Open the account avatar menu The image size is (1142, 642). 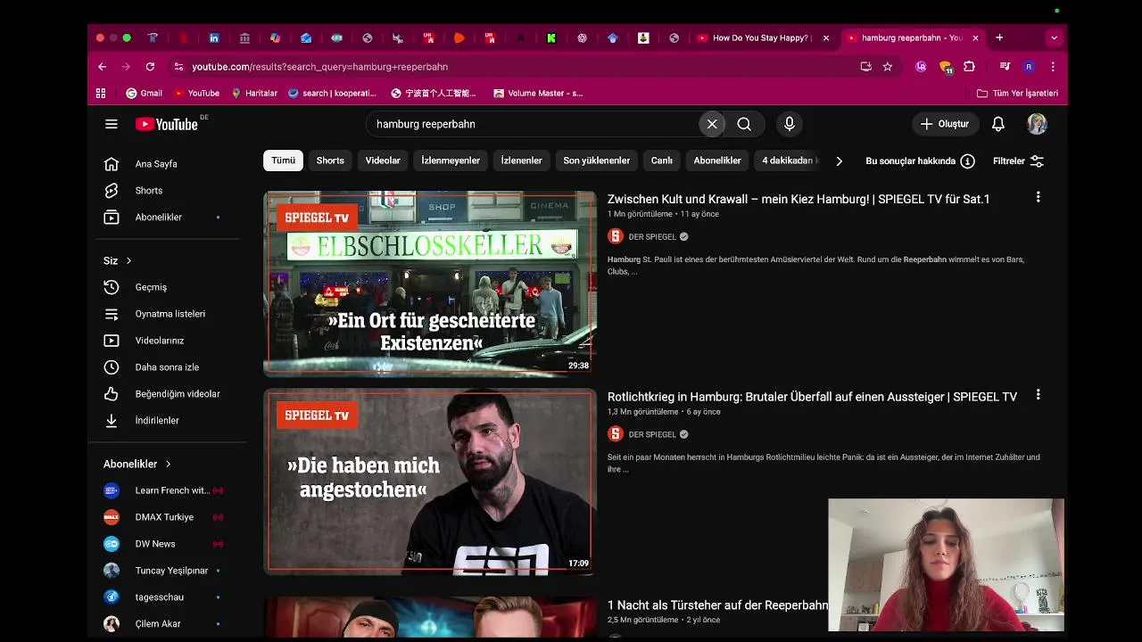point(1037,124)
